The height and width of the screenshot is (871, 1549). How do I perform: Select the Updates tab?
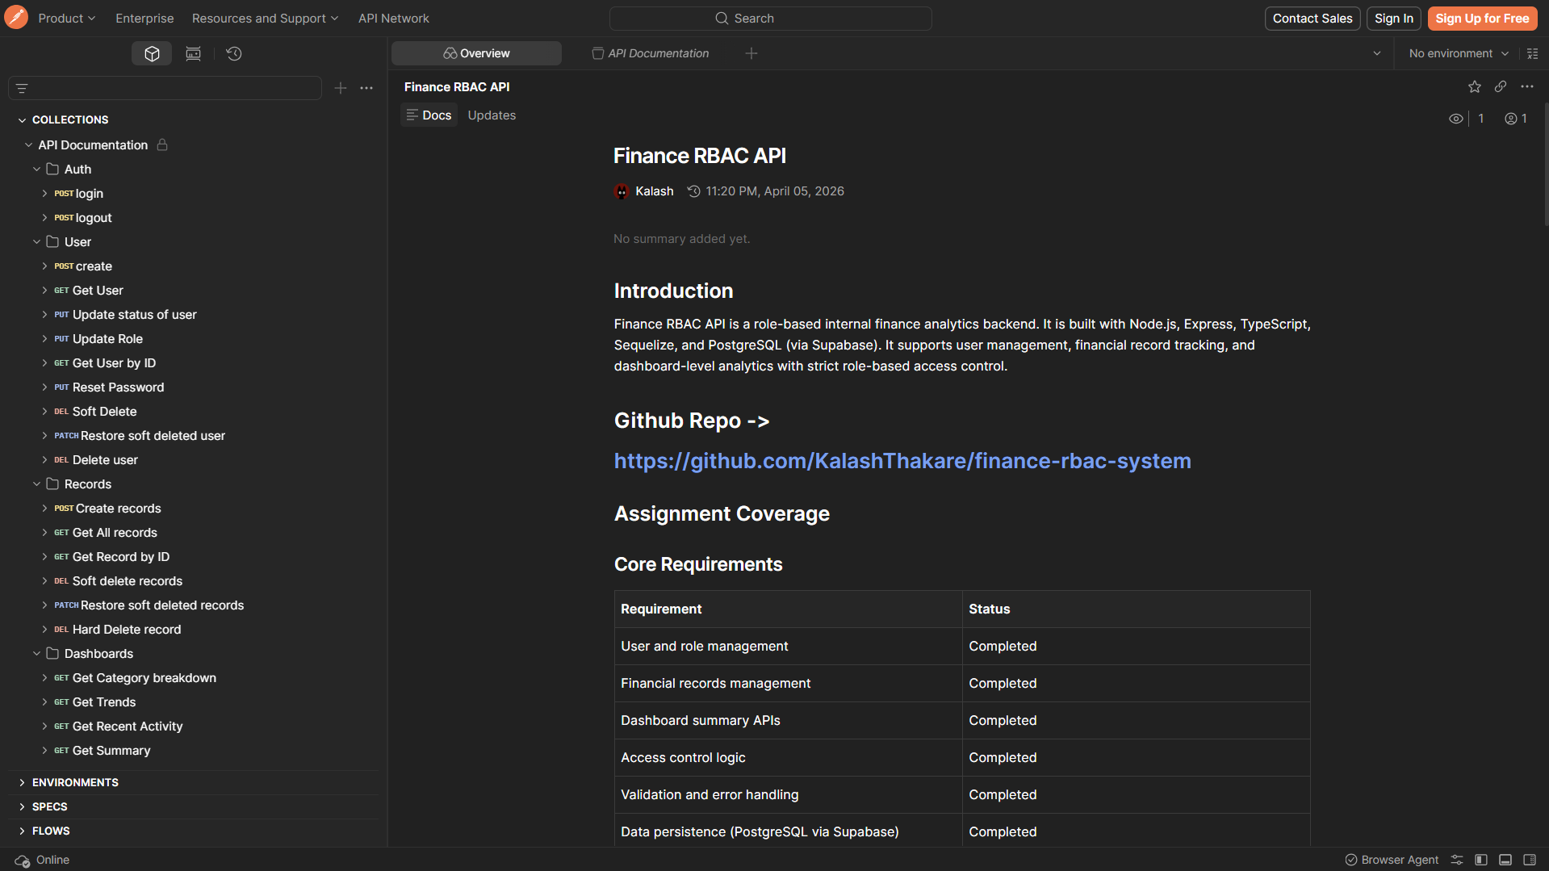pyautogui.click(x=492, y=115)
